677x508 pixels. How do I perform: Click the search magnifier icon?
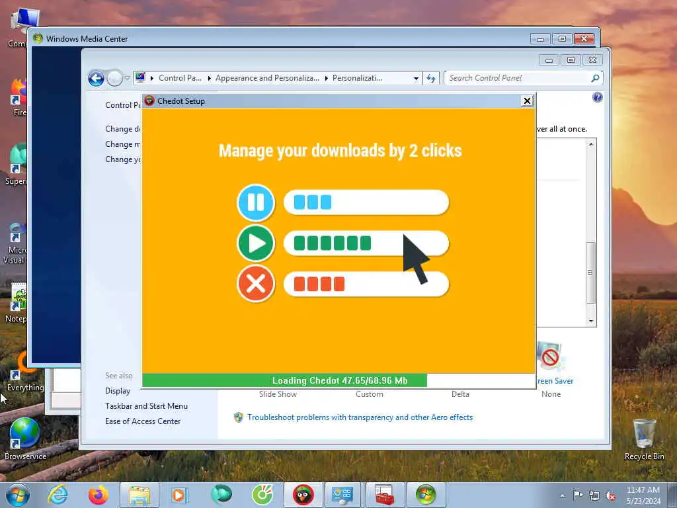coord(595,78)
